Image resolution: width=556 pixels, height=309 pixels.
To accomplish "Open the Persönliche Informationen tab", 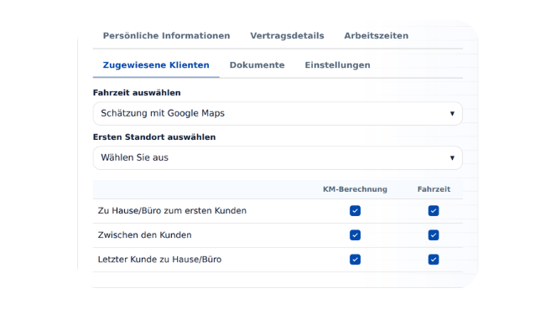I will tap(166, 36).
